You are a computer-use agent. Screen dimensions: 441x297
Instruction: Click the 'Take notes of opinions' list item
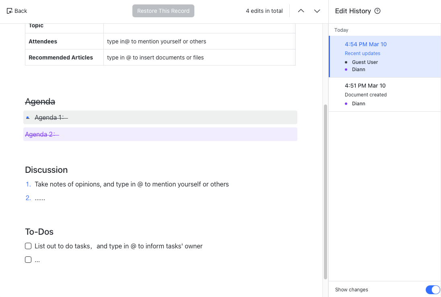tap(132, 184)
